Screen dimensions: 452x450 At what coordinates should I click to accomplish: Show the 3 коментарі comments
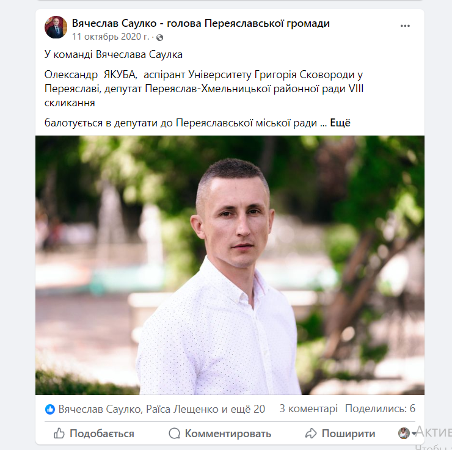click(x=308, y=408)
